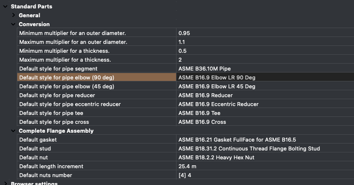The width and height of the screenshot is (354, 185).
Task: Select 'Default style for pipe tee' row
Action: coord(96,113)
